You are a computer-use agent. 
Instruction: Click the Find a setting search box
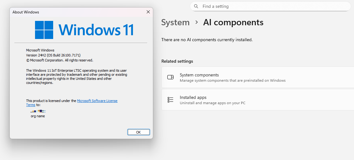(270, 6)
